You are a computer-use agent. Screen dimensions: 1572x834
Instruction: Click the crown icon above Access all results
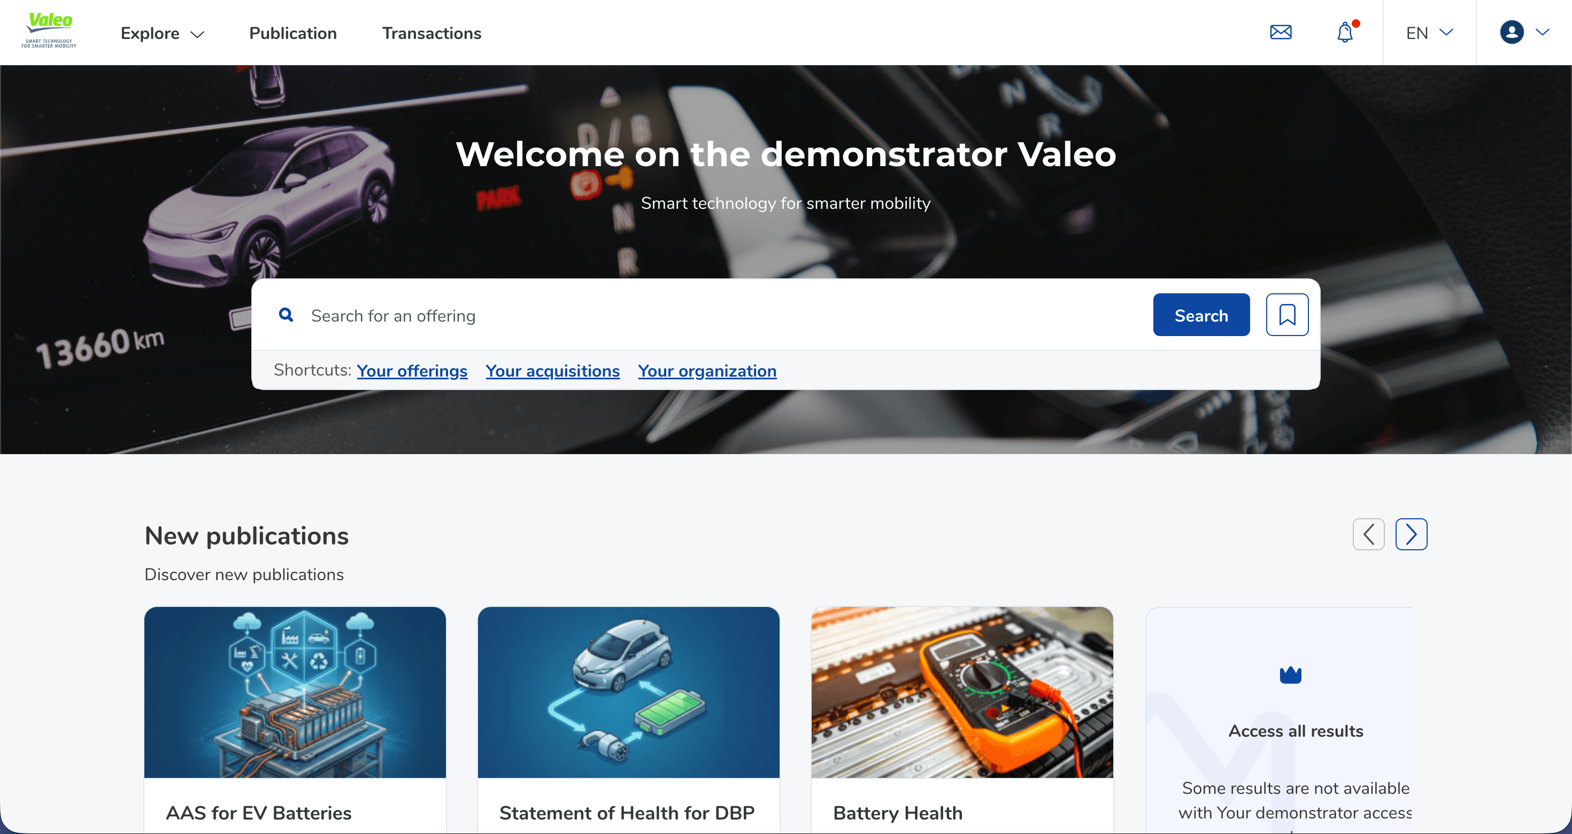coord(1290,674)
